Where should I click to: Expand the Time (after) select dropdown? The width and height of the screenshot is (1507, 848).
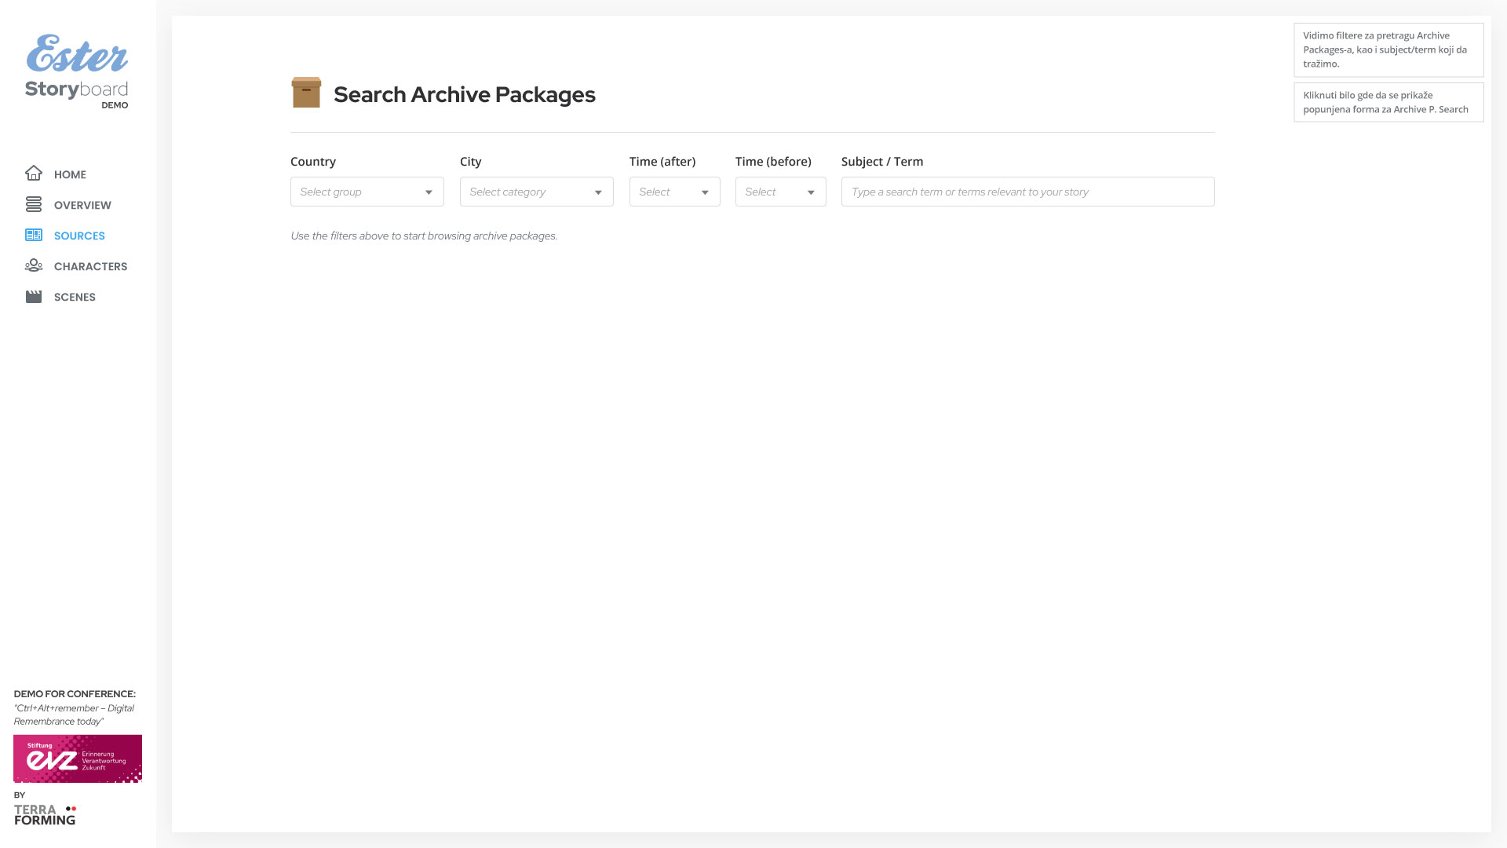(x=674, y=192)
